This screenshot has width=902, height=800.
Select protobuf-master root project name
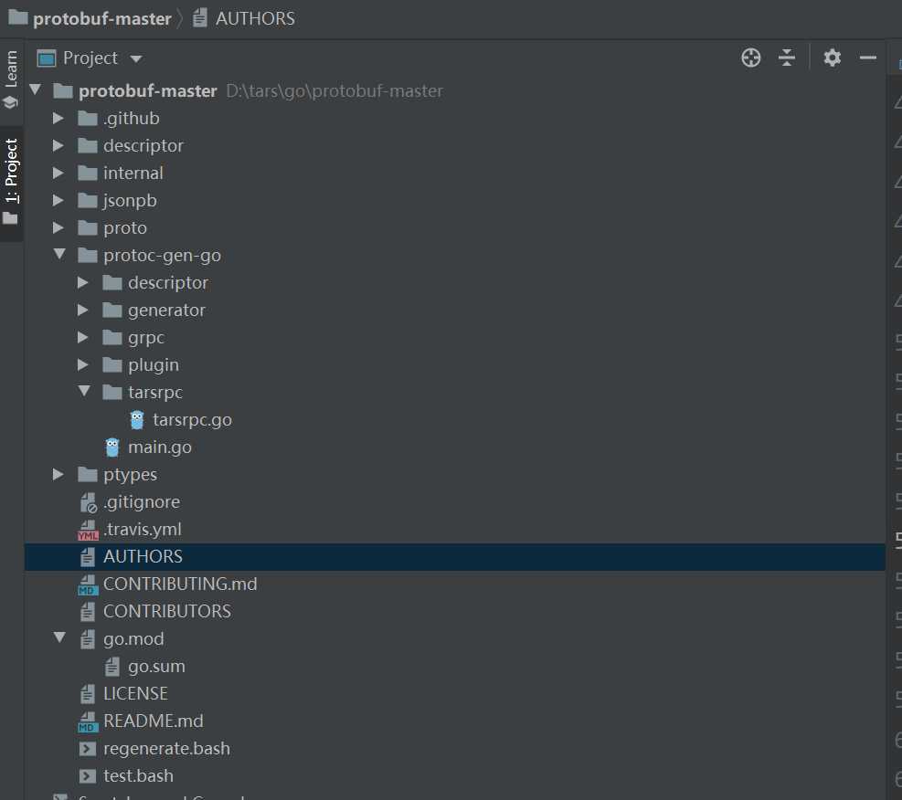(x=148, y=90)
